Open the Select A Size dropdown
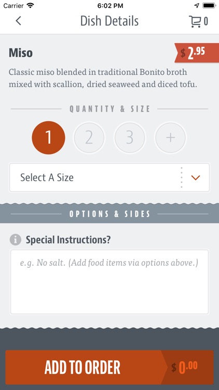219x390 pixels. 109,178
